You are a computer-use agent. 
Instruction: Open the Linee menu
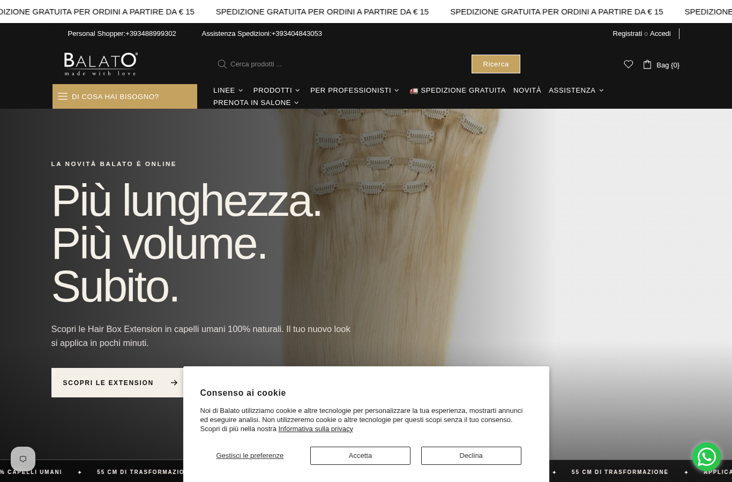(224, 91)
